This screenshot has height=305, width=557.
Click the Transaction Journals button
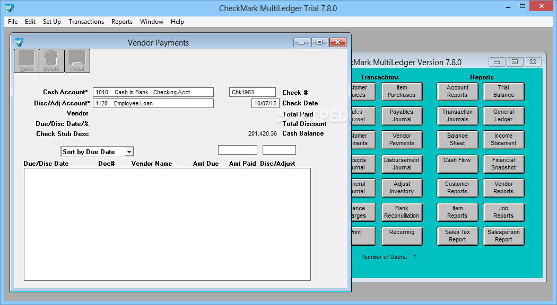457,115
